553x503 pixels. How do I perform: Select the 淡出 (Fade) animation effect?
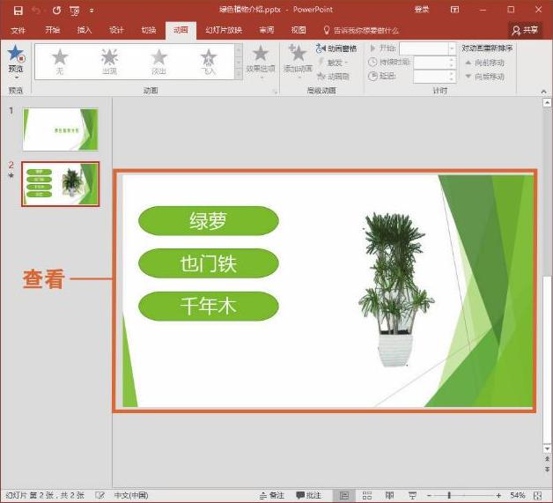(x=159, y=62)
